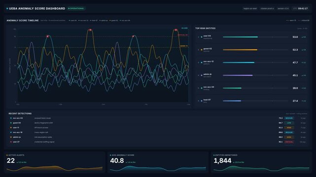Toggle the svc-acc-04 series in chart legend

(125, 21)
